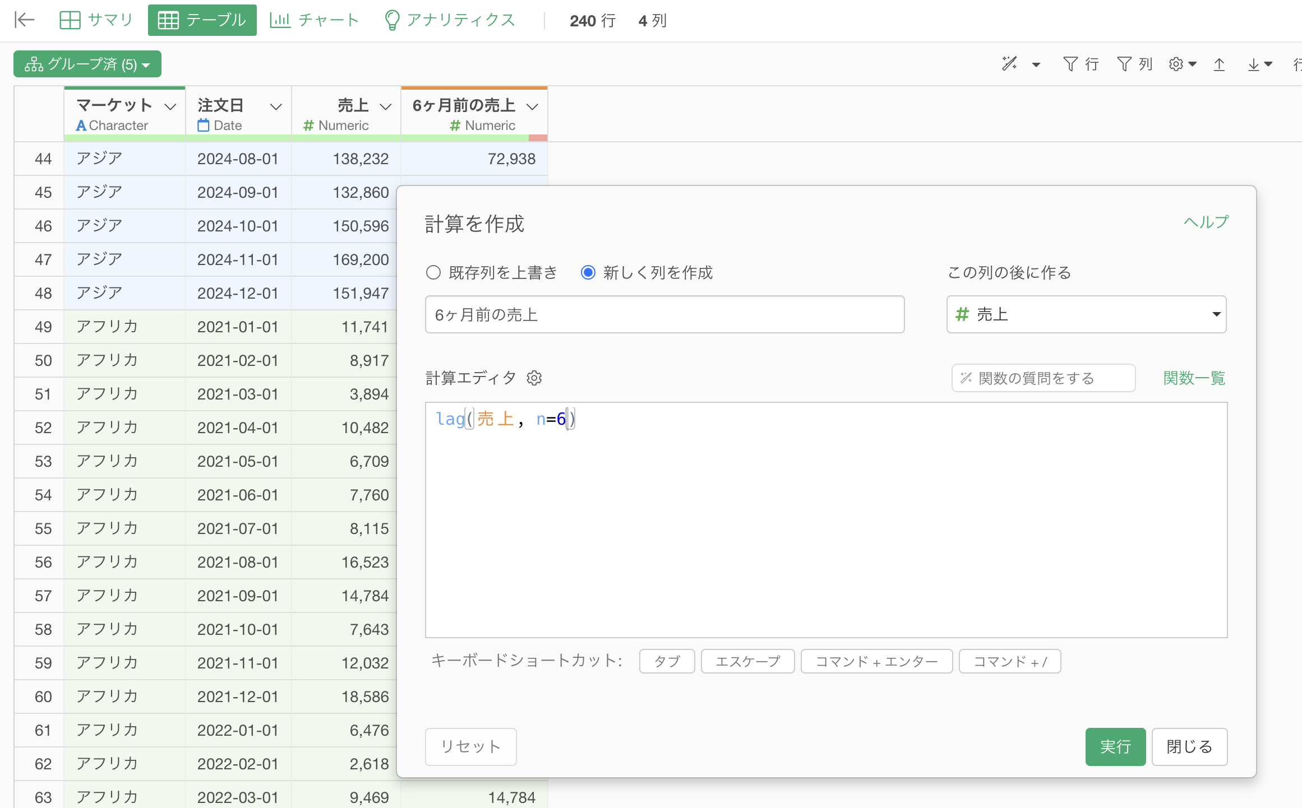This screenshot has width=1302, height=808.
Task: Click the upload export arrow icon
Action: [x=1219, y=64]
